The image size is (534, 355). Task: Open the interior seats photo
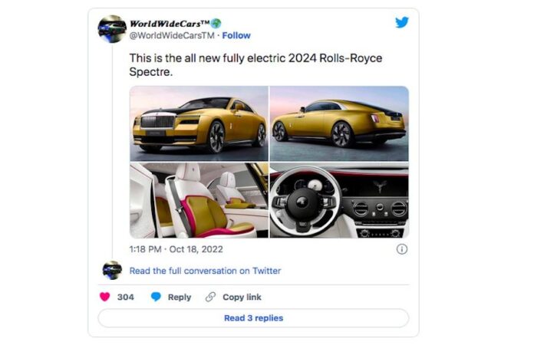(199, 199)
